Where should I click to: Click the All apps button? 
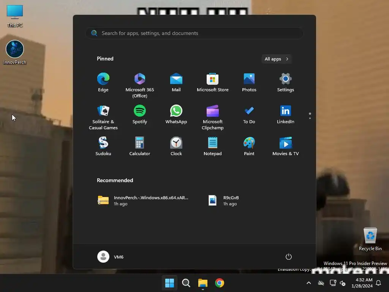pyautogui.click(x=277, y=59)
